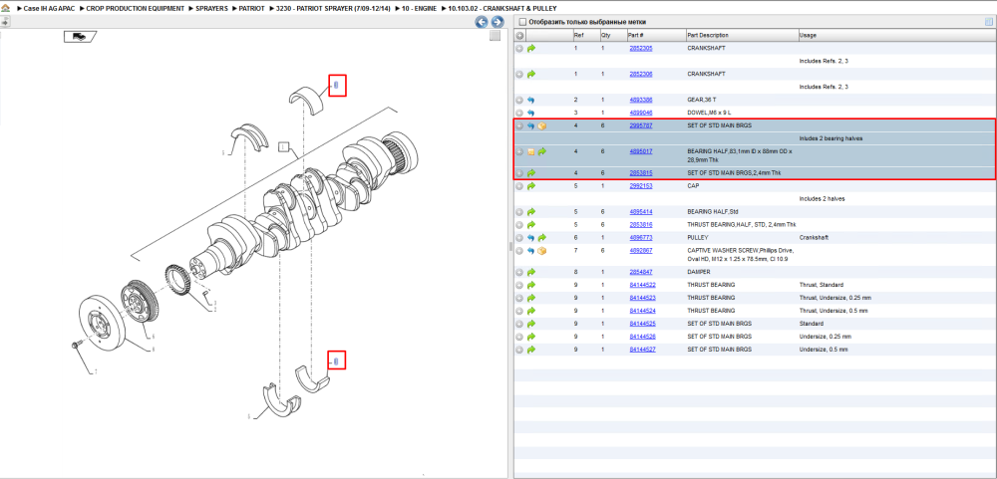Click green arrow icon in row 2853815
The width and height of the screenshot is (997, 479).
tap(531, 173)
